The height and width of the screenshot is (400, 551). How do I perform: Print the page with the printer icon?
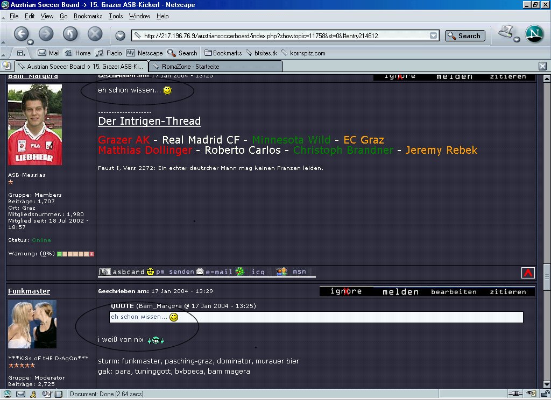[x=506, y=32]
